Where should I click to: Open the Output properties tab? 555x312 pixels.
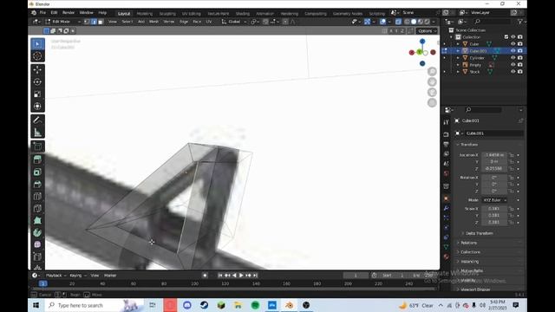446,144
